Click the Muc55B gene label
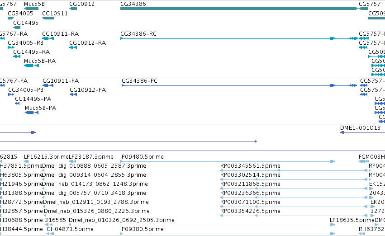 click(34, 4)
